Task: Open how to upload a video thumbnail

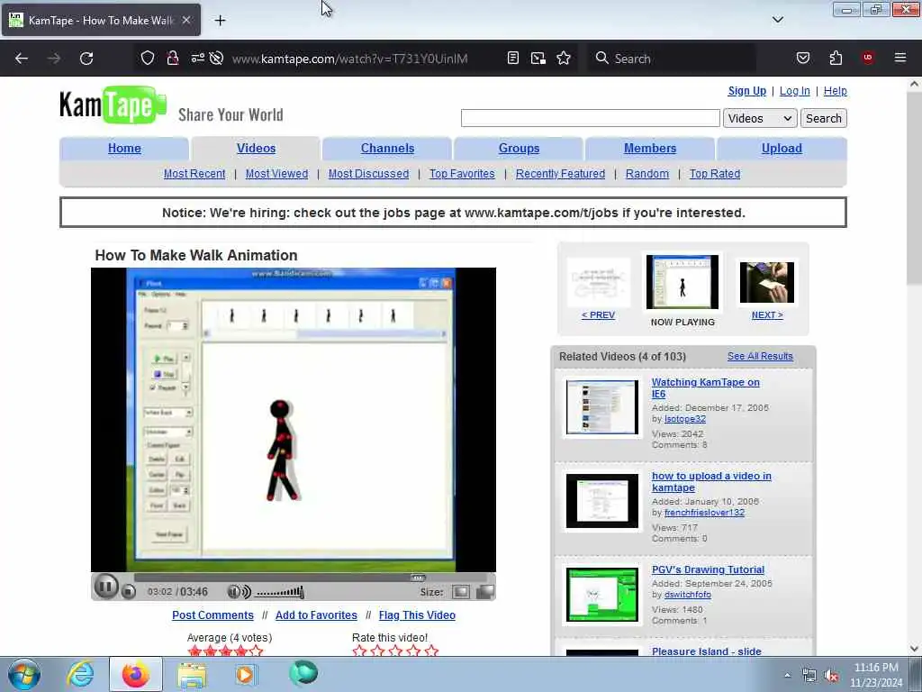Action: point(601,501)
